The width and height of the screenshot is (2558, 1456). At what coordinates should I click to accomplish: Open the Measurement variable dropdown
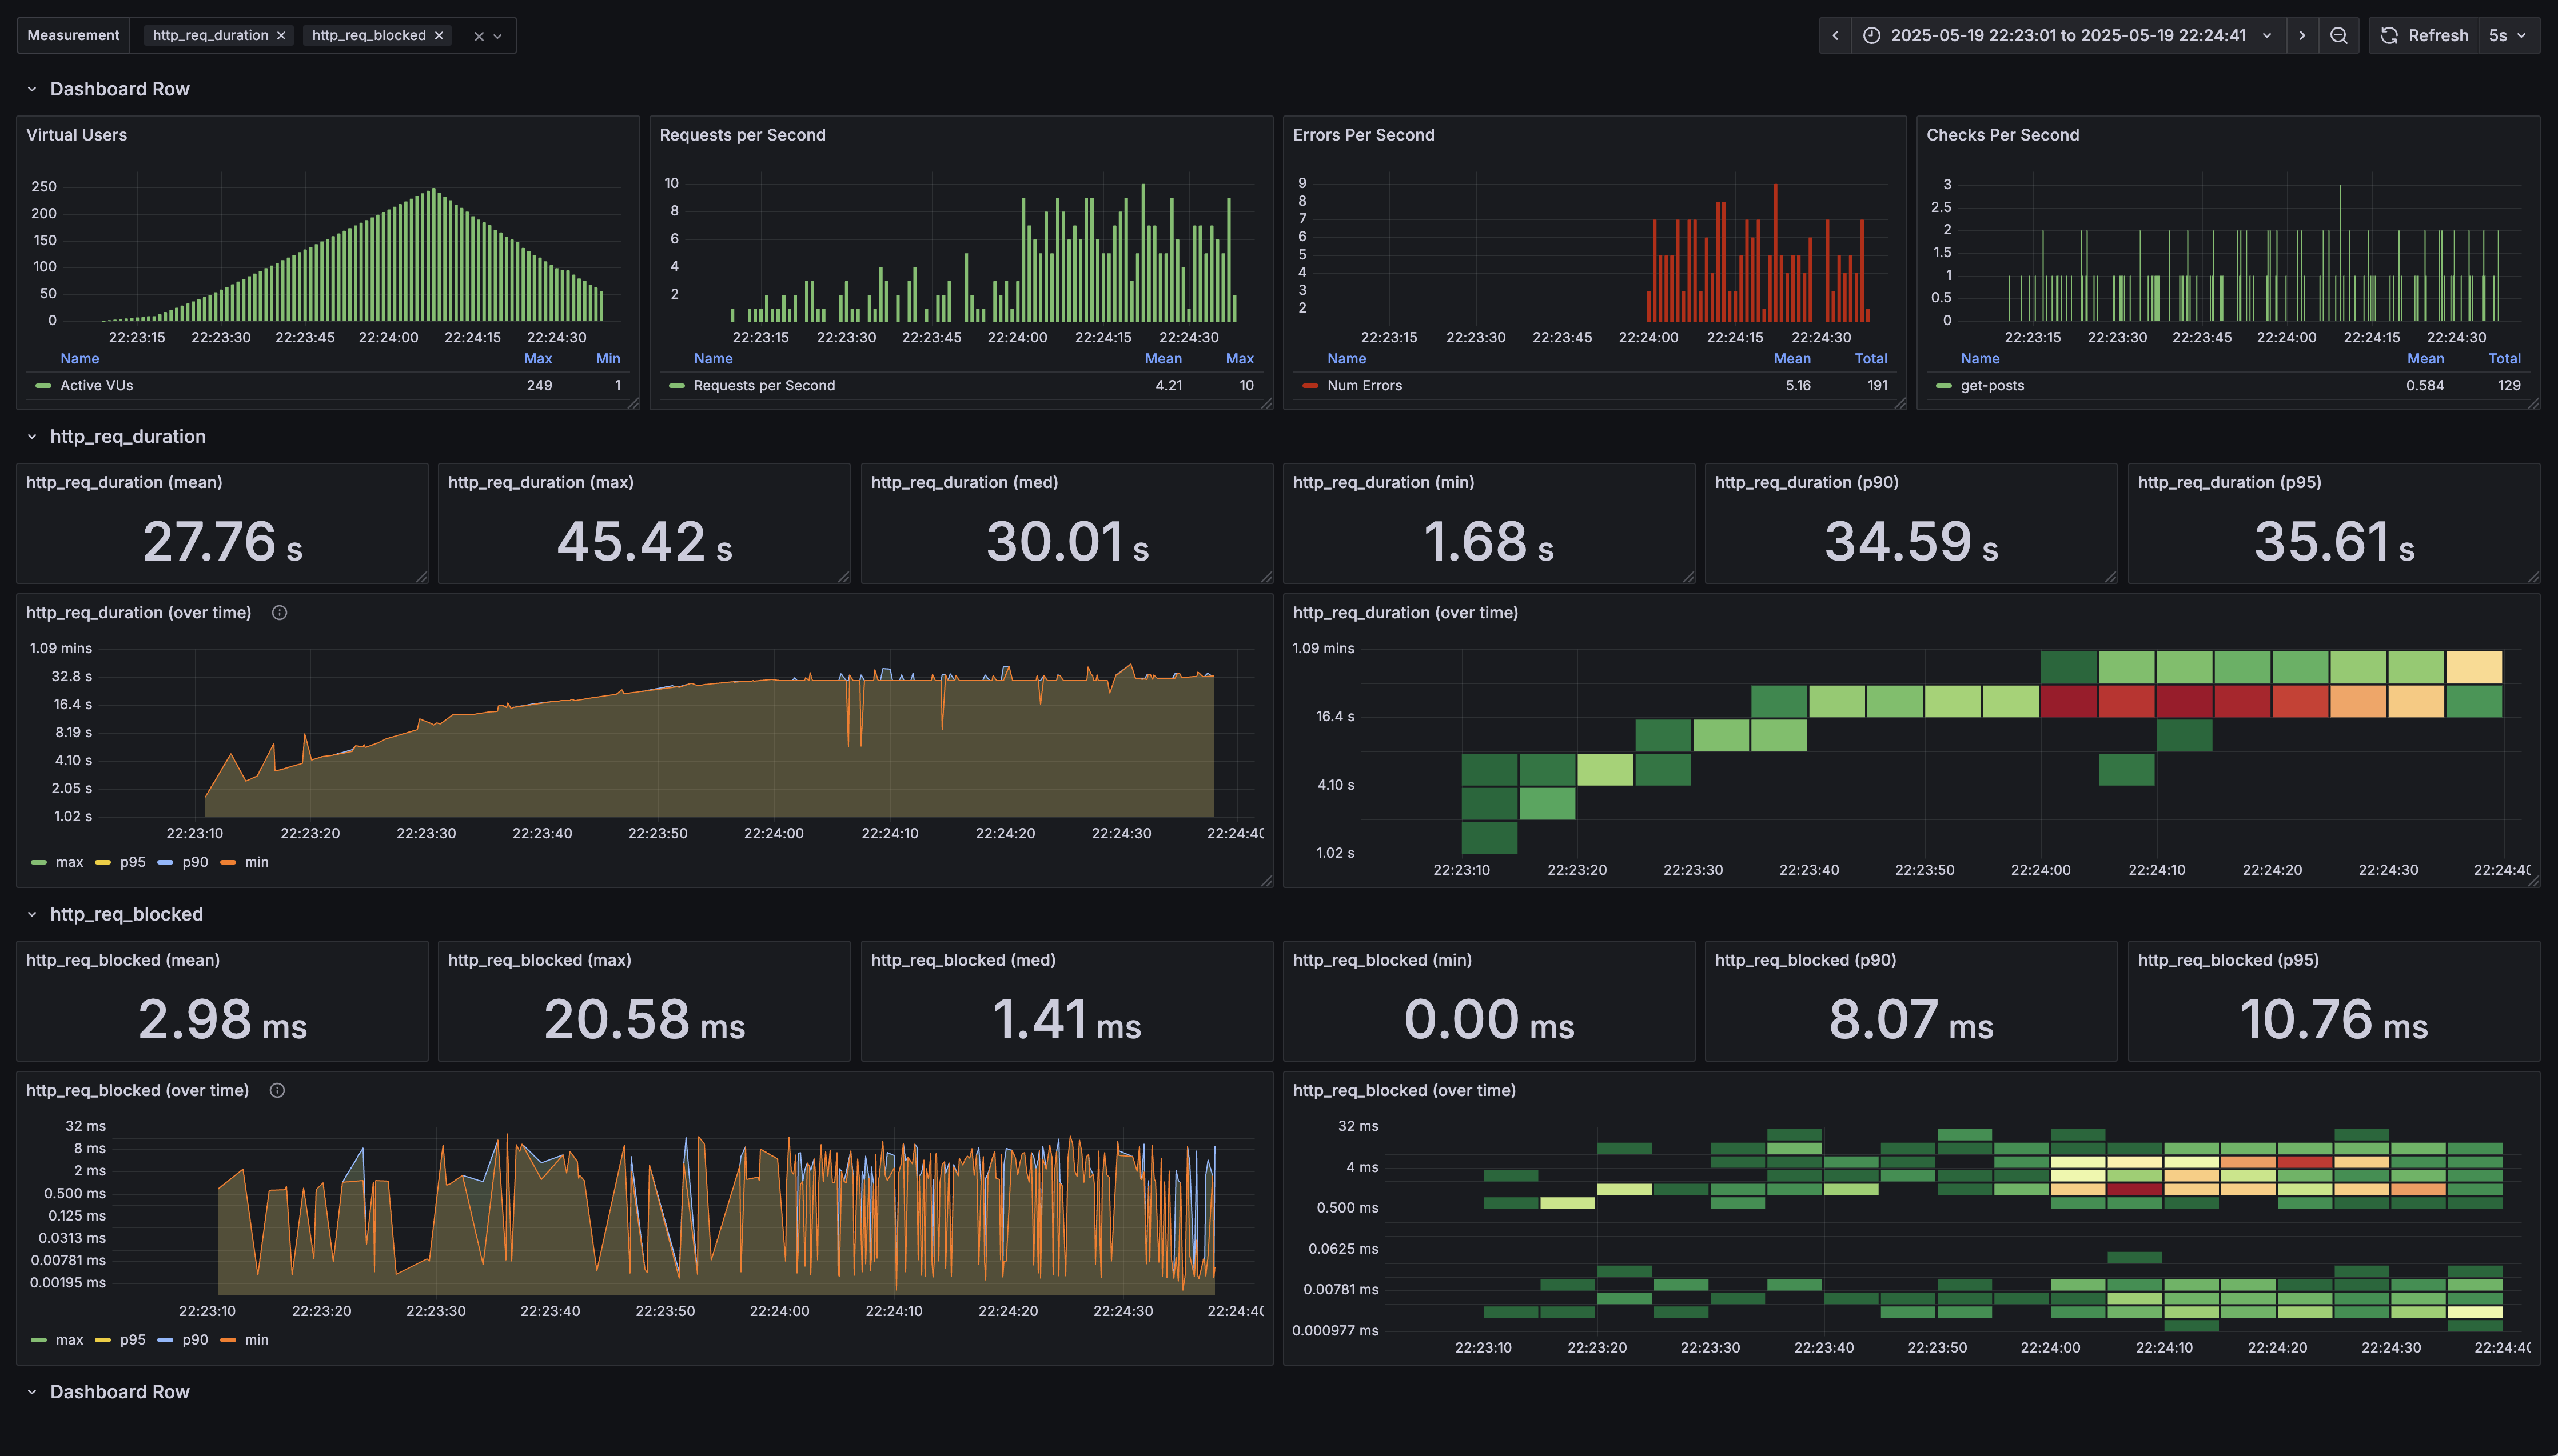coord(498,36)
